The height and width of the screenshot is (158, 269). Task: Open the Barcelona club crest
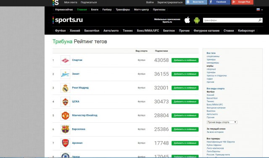(x=66, y=129)
